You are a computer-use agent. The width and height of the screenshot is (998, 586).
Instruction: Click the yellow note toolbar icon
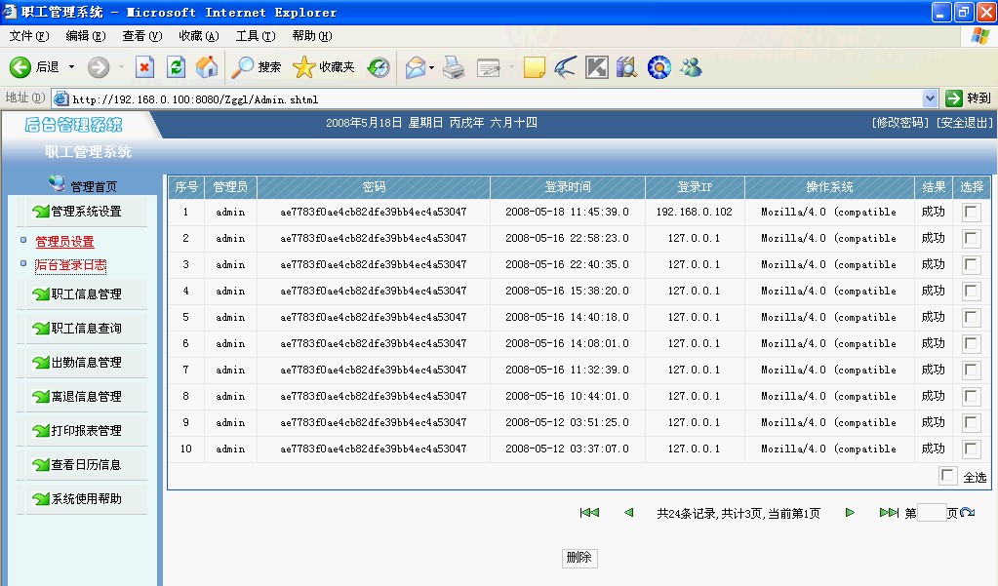pyautogui.click(x=534, y=67)
